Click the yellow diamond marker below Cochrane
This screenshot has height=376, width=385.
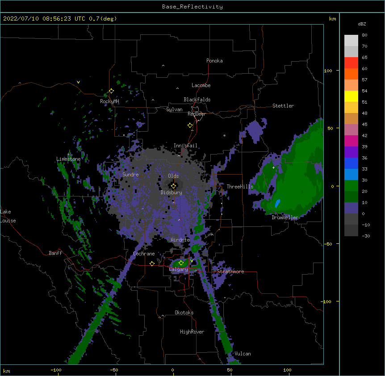coord(152,263)
